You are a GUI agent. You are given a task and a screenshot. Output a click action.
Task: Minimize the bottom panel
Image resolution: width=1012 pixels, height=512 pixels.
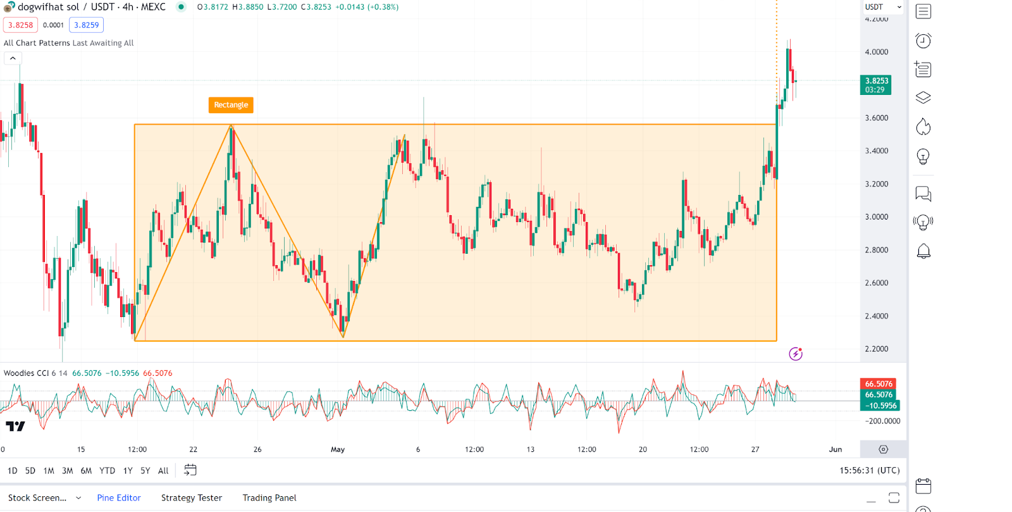[871, 501]
